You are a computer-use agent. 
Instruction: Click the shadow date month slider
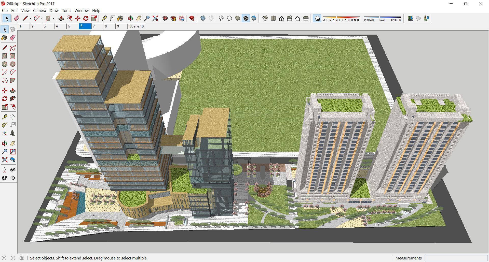[x=341, y=19]
